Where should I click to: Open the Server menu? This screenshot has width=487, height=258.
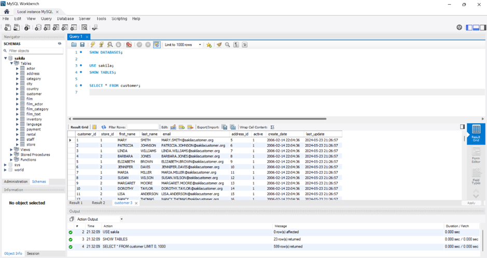pos(85,19)
